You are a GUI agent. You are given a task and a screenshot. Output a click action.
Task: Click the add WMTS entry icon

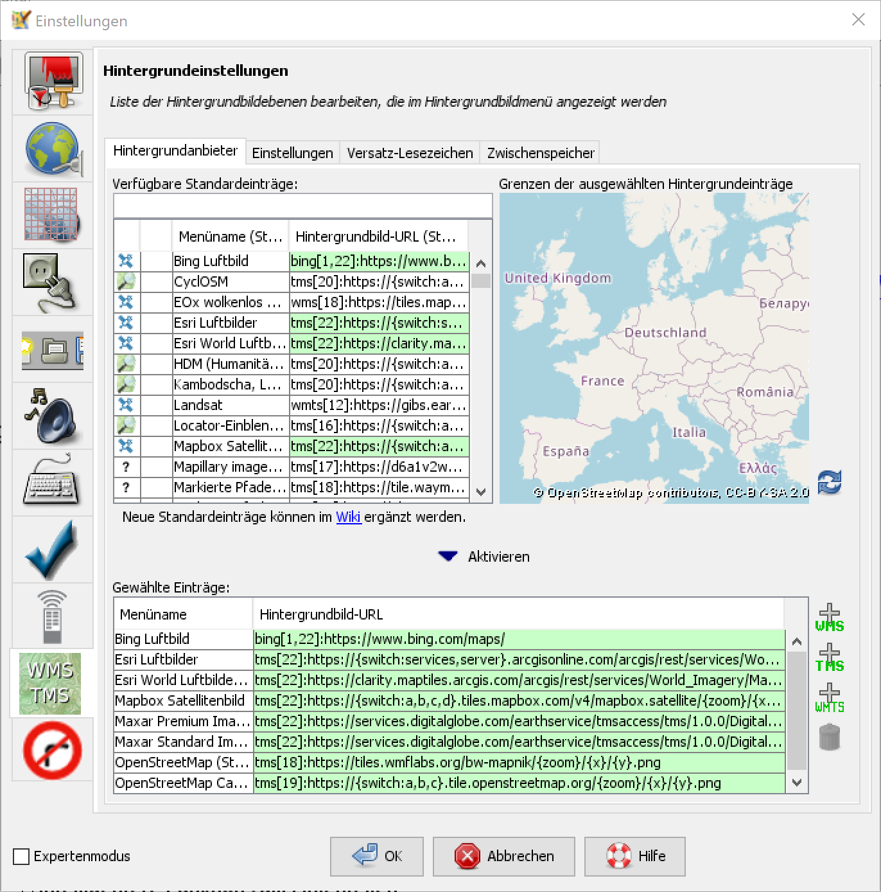(x=829, y=698)
